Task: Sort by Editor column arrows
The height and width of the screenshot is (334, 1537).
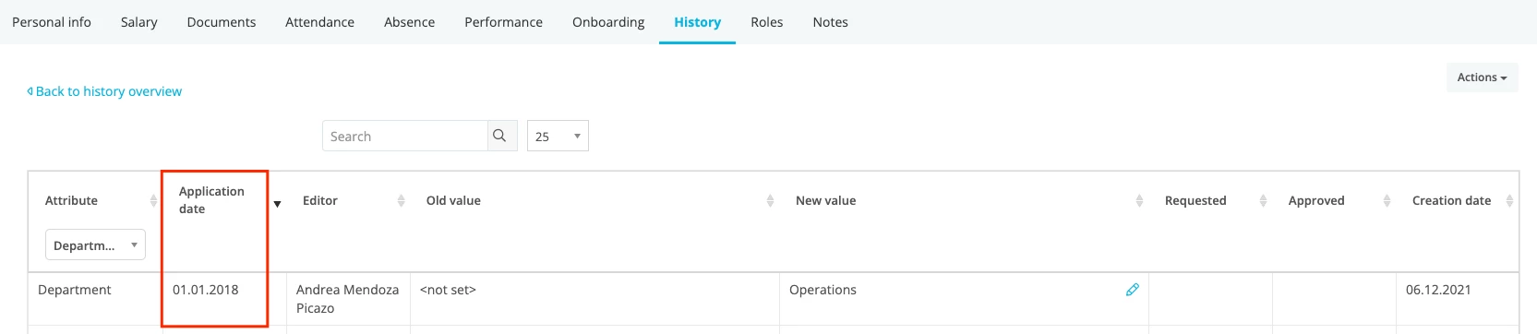Action: click(401, 200)
